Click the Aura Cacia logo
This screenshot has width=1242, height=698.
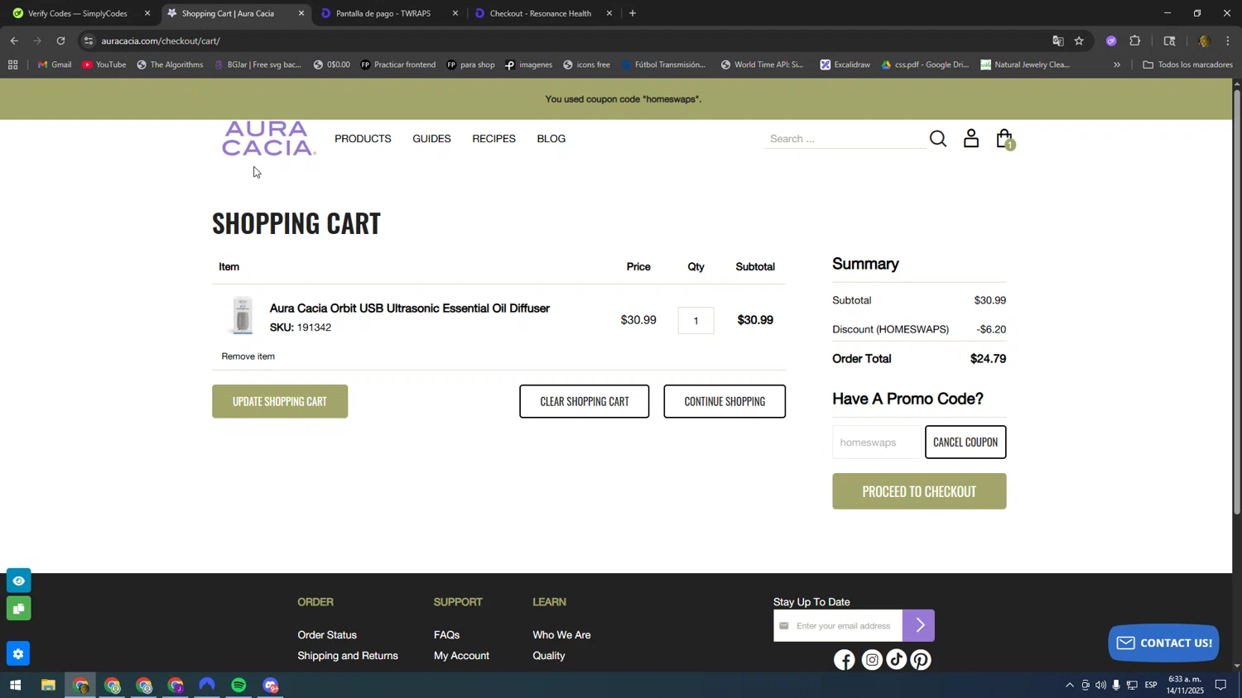click(x=268, y=139)
